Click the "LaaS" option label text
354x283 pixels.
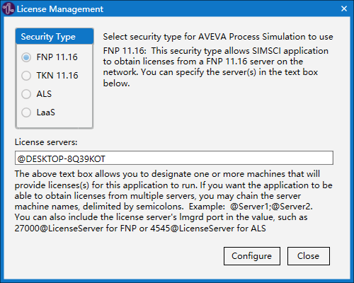click(46, 112)
